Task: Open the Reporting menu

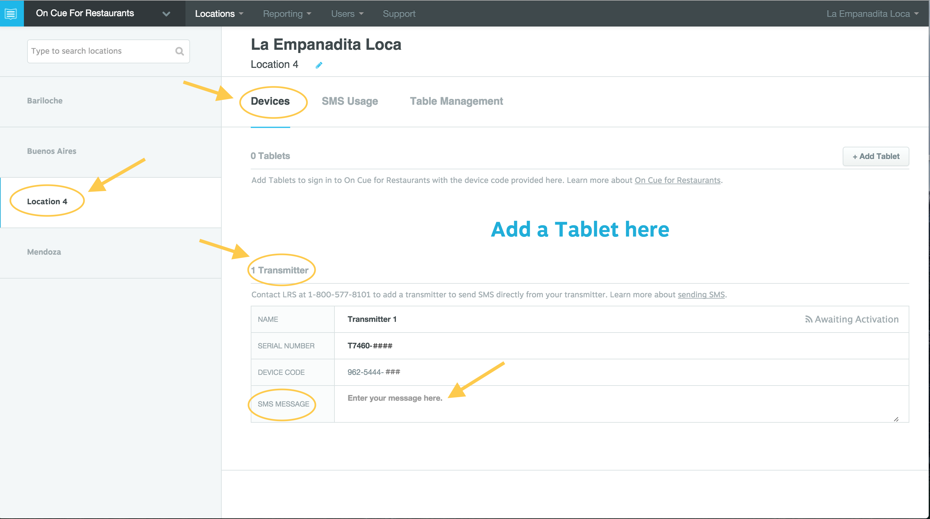Action: (x=287, y=14)
